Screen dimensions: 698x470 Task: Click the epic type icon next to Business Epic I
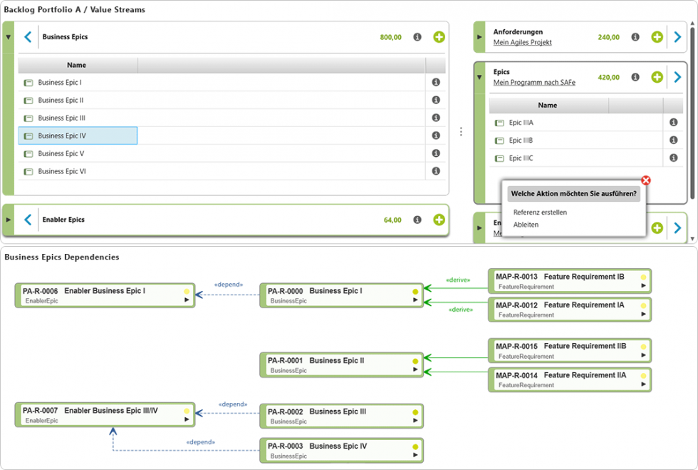27,82
